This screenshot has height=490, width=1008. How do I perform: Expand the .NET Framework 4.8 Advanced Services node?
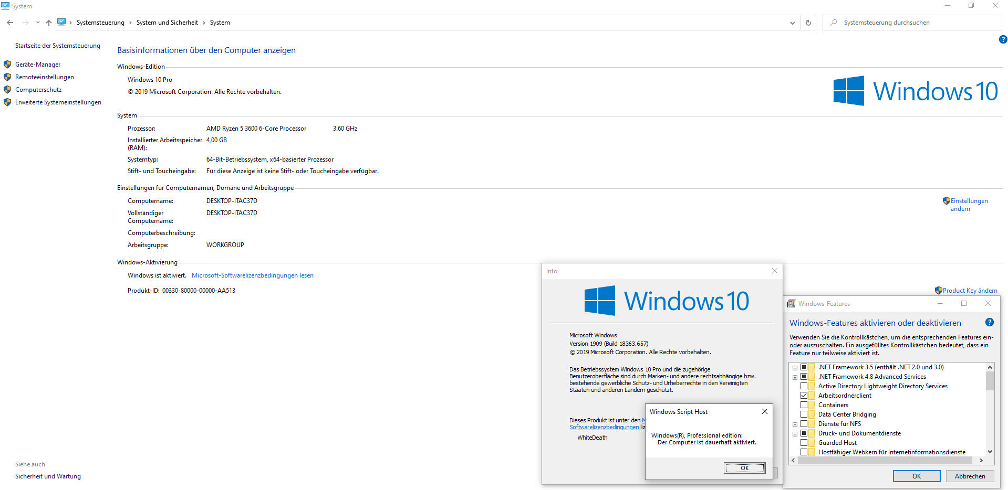coord(795,377)
